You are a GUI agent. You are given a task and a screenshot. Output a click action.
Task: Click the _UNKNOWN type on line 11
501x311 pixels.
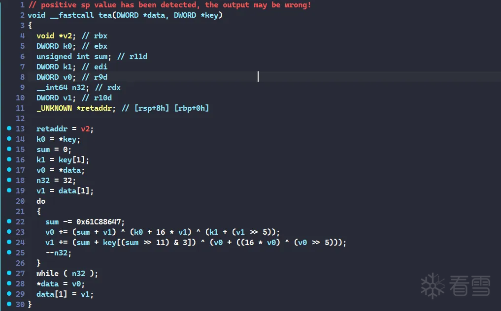pos(54,108)
